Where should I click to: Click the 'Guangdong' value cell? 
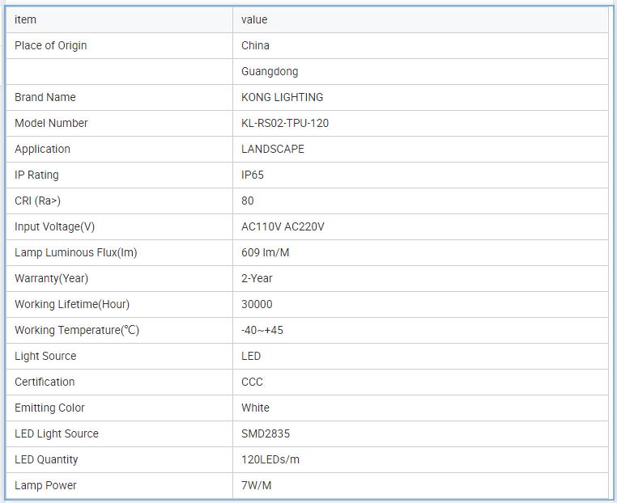click(270, 71)
